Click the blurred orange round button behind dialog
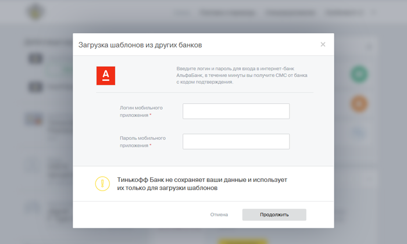The image size is (407, 244). point(359,104)
